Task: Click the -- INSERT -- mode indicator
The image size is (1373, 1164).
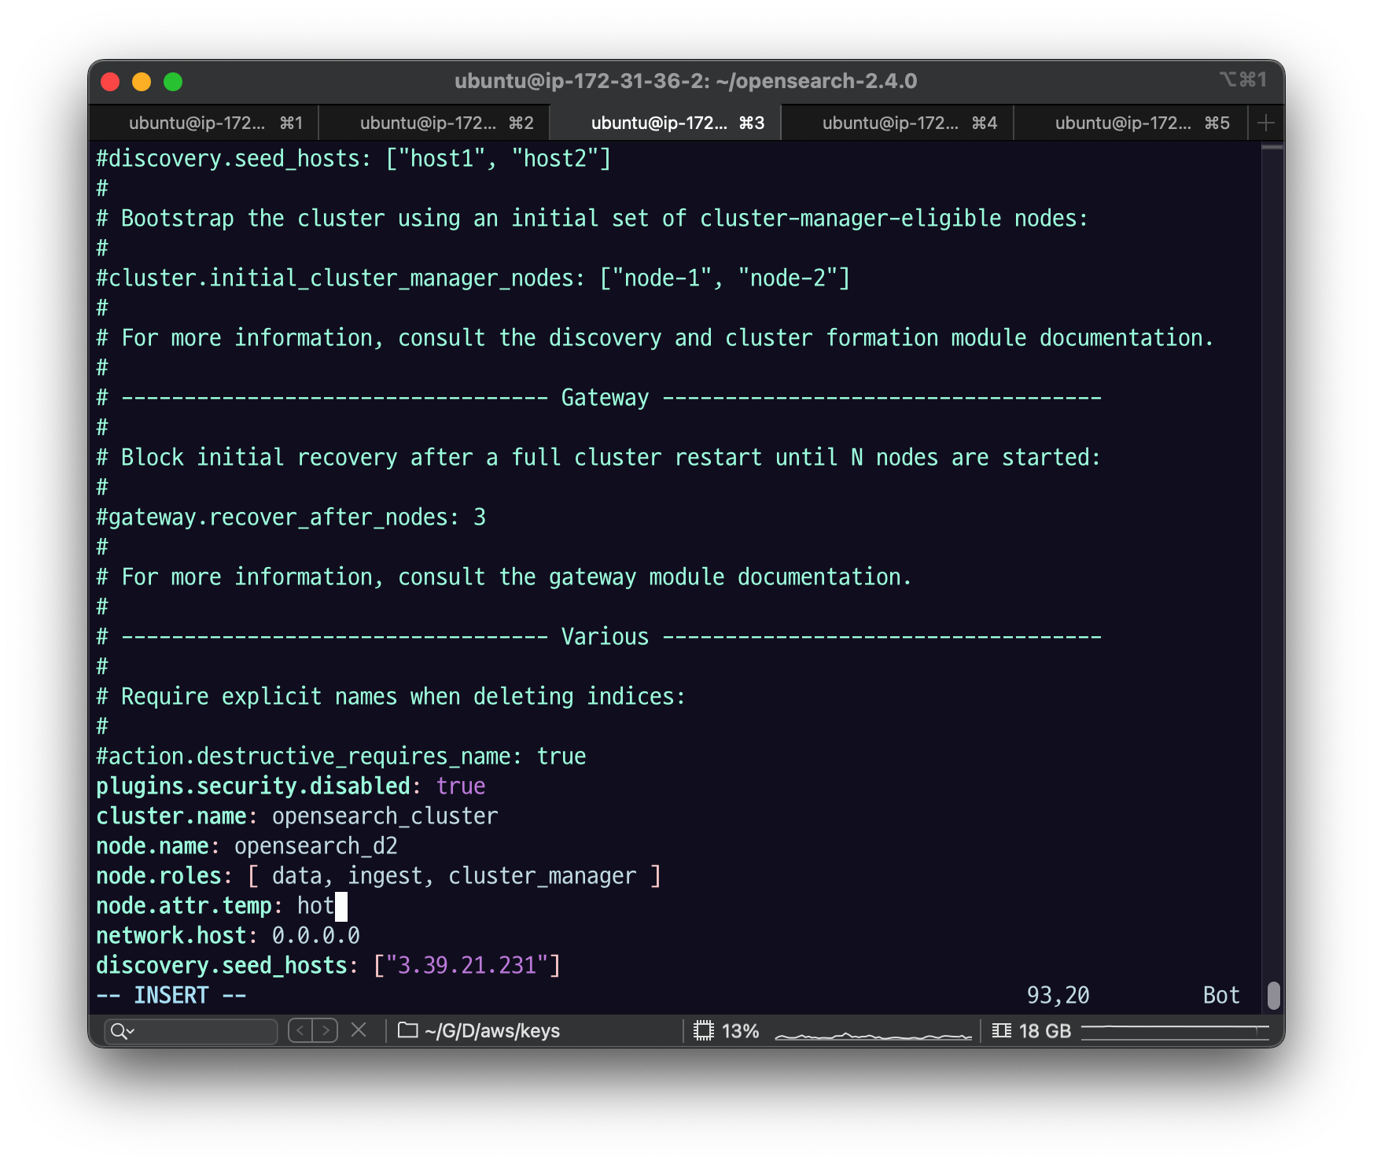Action: pos(171,996)
